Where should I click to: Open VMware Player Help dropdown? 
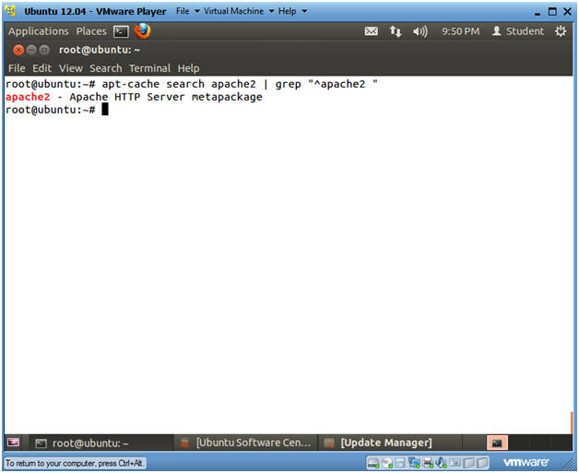(x=292, y=11)
